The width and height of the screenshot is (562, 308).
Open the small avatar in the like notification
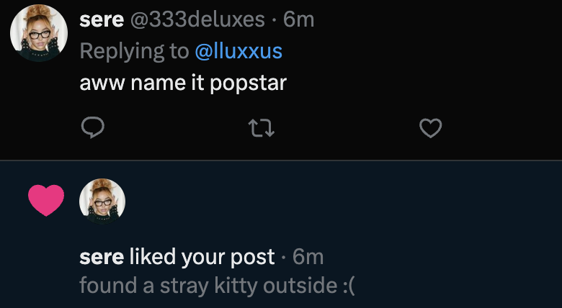click(x=102, y=201)
